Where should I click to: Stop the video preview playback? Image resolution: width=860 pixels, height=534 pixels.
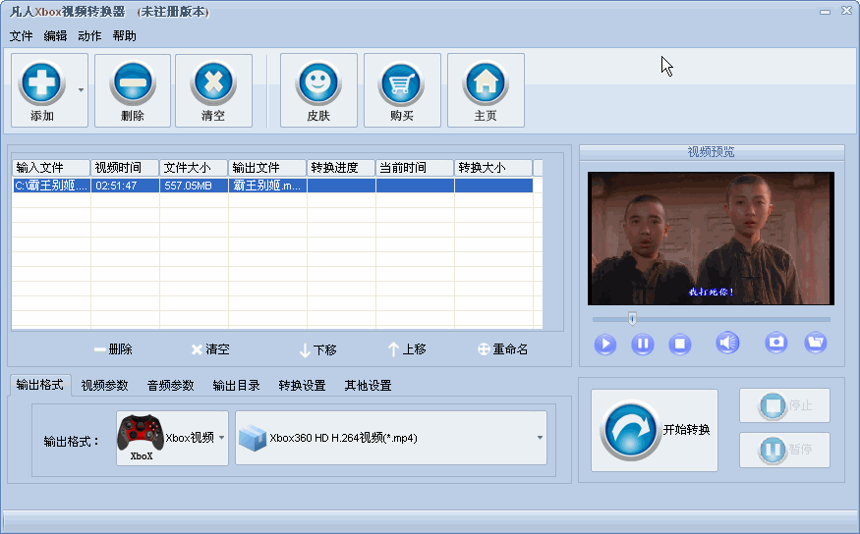point(680,345)
